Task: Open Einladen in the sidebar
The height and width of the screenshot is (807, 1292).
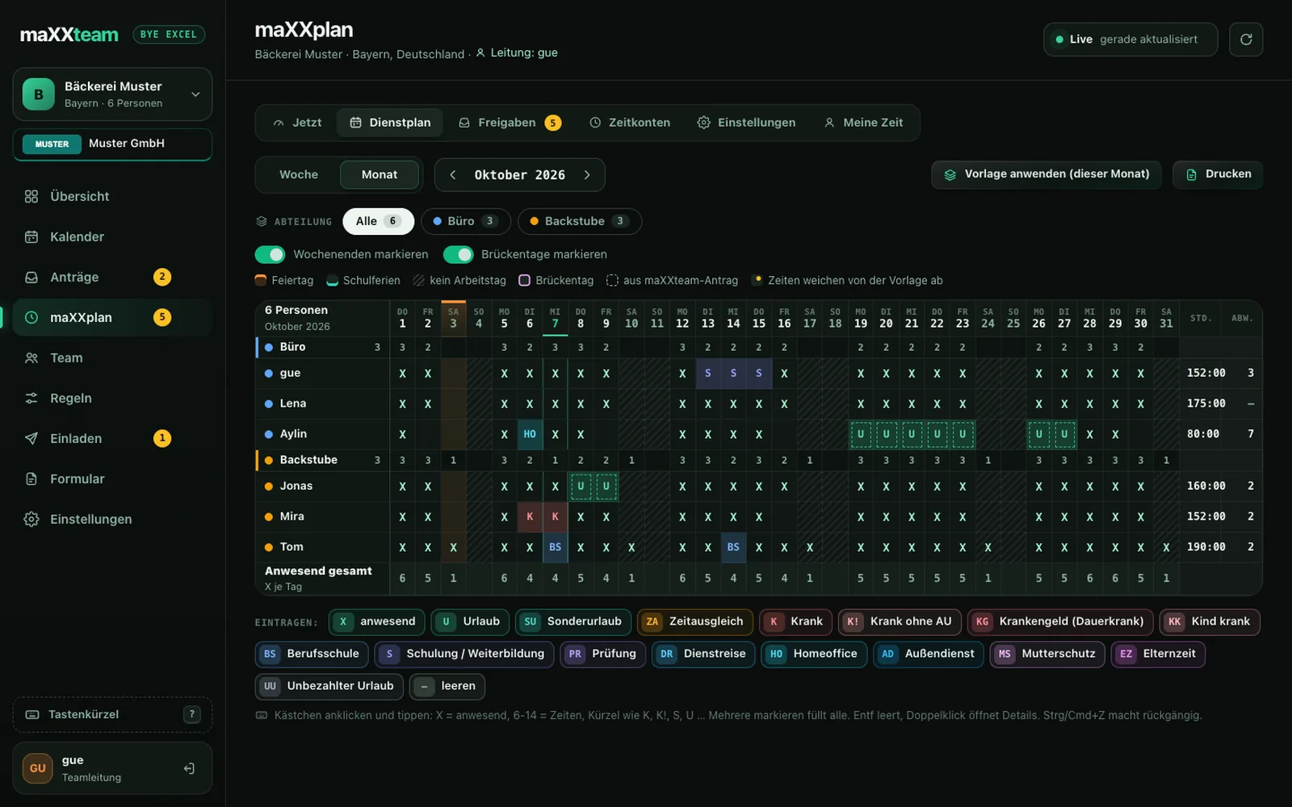Action: click(x=112, y=438)
